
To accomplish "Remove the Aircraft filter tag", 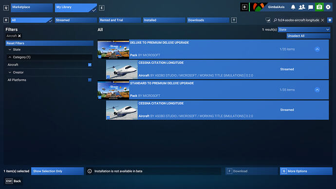I will tap(19, 36).
